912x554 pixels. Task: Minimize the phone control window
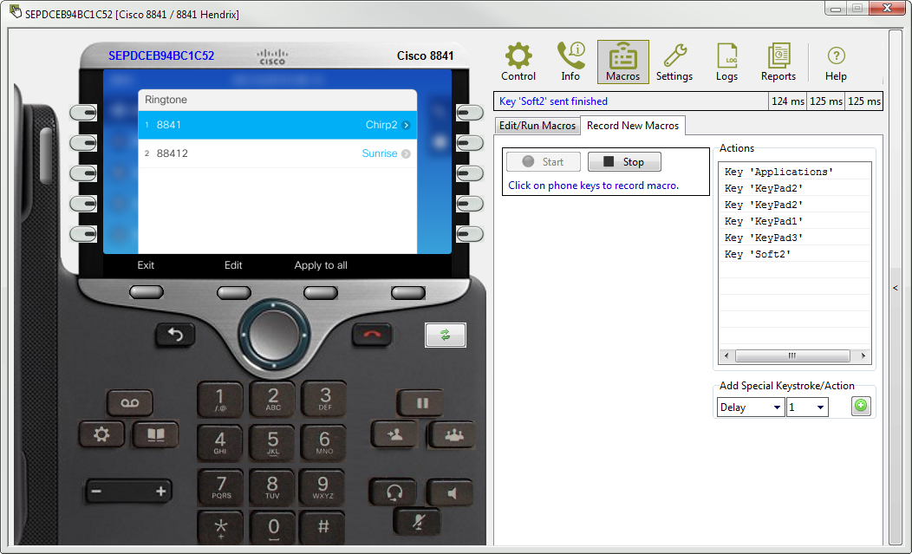836,9
